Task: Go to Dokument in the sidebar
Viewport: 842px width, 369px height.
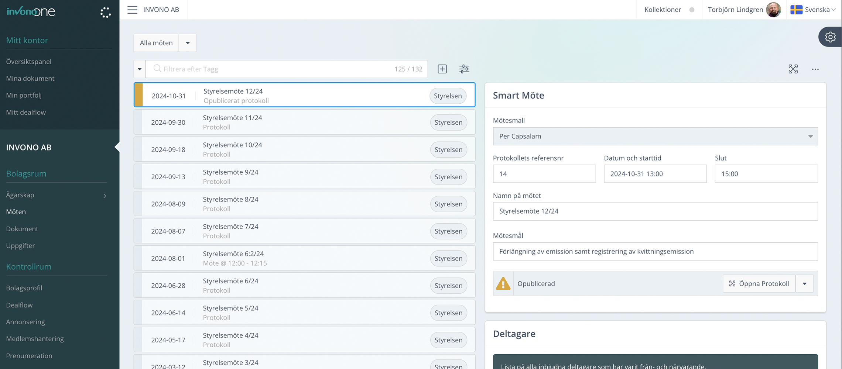Action: point(22,229)
